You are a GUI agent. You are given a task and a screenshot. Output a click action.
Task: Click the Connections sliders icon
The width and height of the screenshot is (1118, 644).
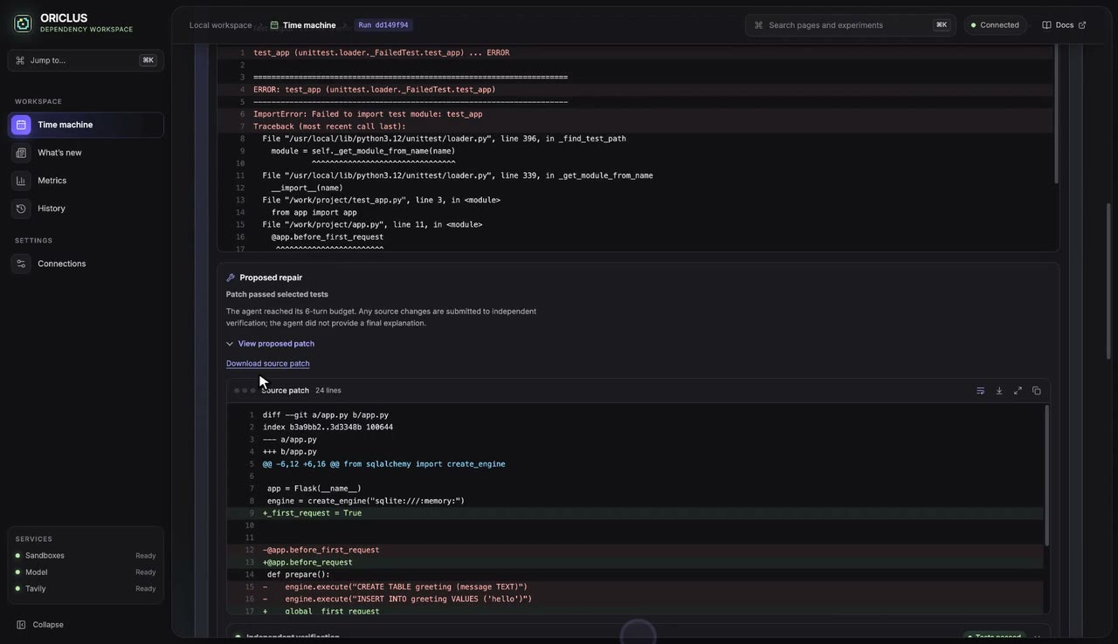tap(21, 264)
